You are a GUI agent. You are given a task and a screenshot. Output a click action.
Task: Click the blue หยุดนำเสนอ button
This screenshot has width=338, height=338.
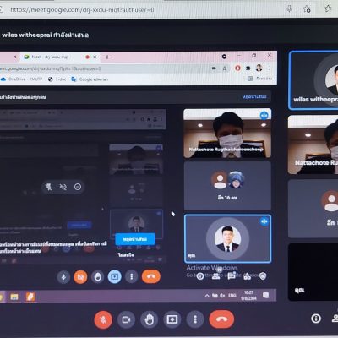coord(135,239)
